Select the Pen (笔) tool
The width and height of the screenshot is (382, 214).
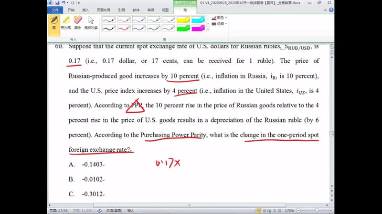tap(54, 22)
